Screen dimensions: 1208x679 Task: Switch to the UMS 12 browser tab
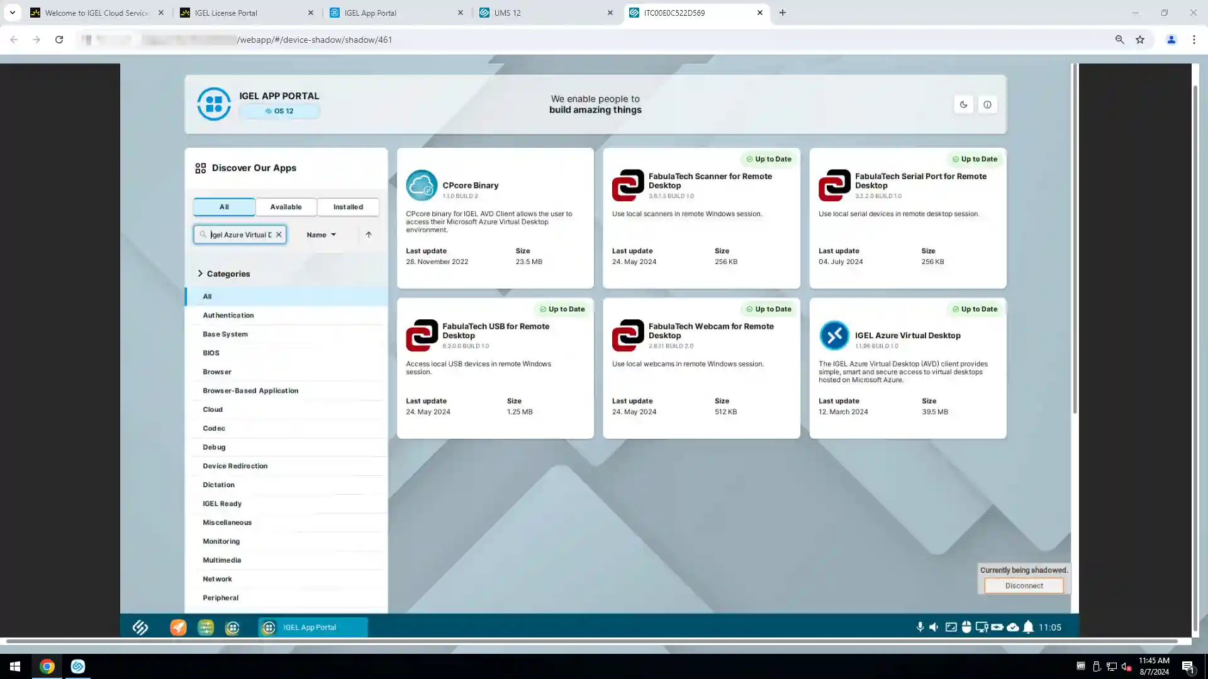(545, 13)
